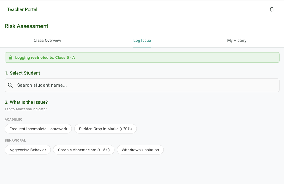Viewport: 284px width, 184px height.
Task: Choose Sudden Drop in Marks indicator
Action: coord(105,129)
